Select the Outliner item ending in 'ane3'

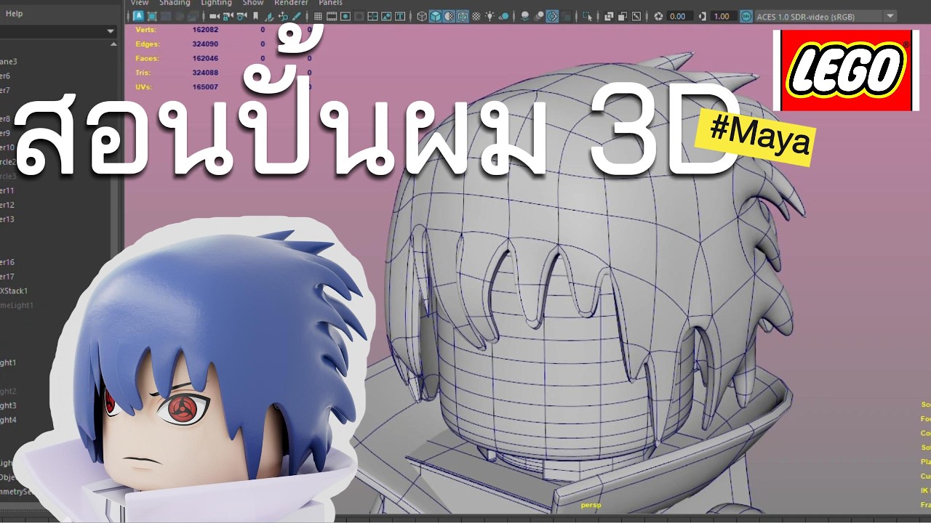pyautogui.click(x=9, y=62)
